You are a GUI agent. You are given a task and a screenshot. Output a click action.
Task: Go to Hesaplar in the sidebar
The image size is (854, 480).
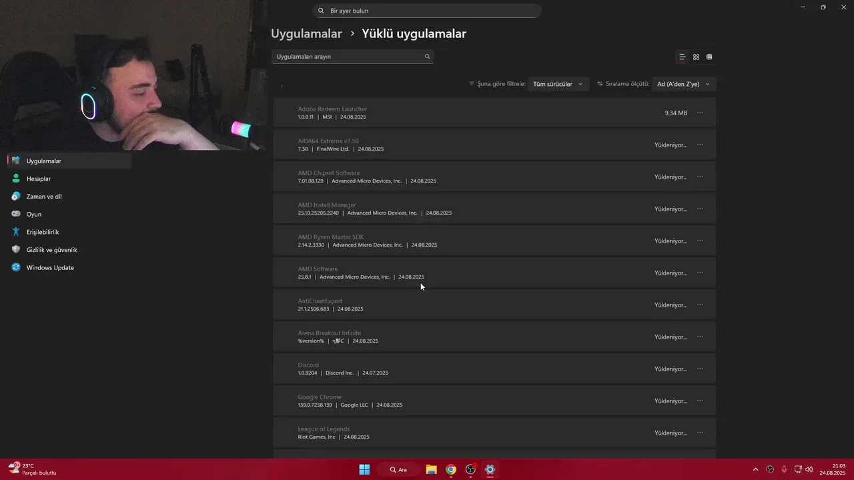tap(69, 179)
